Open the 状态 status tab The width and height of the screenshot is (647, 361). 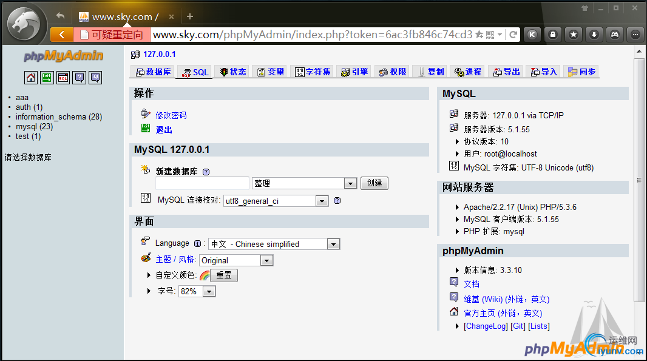tap(232, 72)
